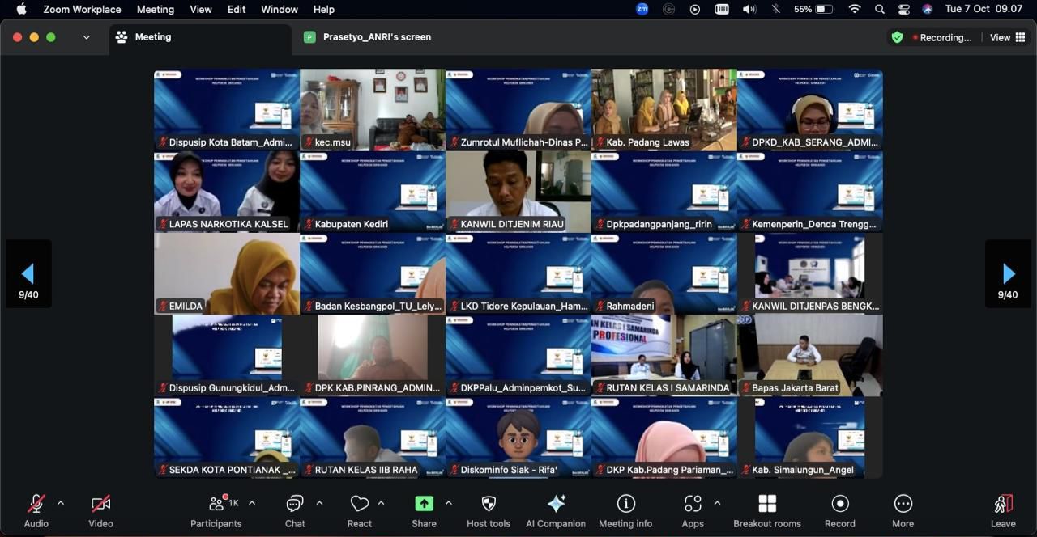Image resolution: width=1037 pixels, height=537 pixels.
Task: Select the KANWIL DITJENIM RIAU video tile
Action: click(518, 191)
